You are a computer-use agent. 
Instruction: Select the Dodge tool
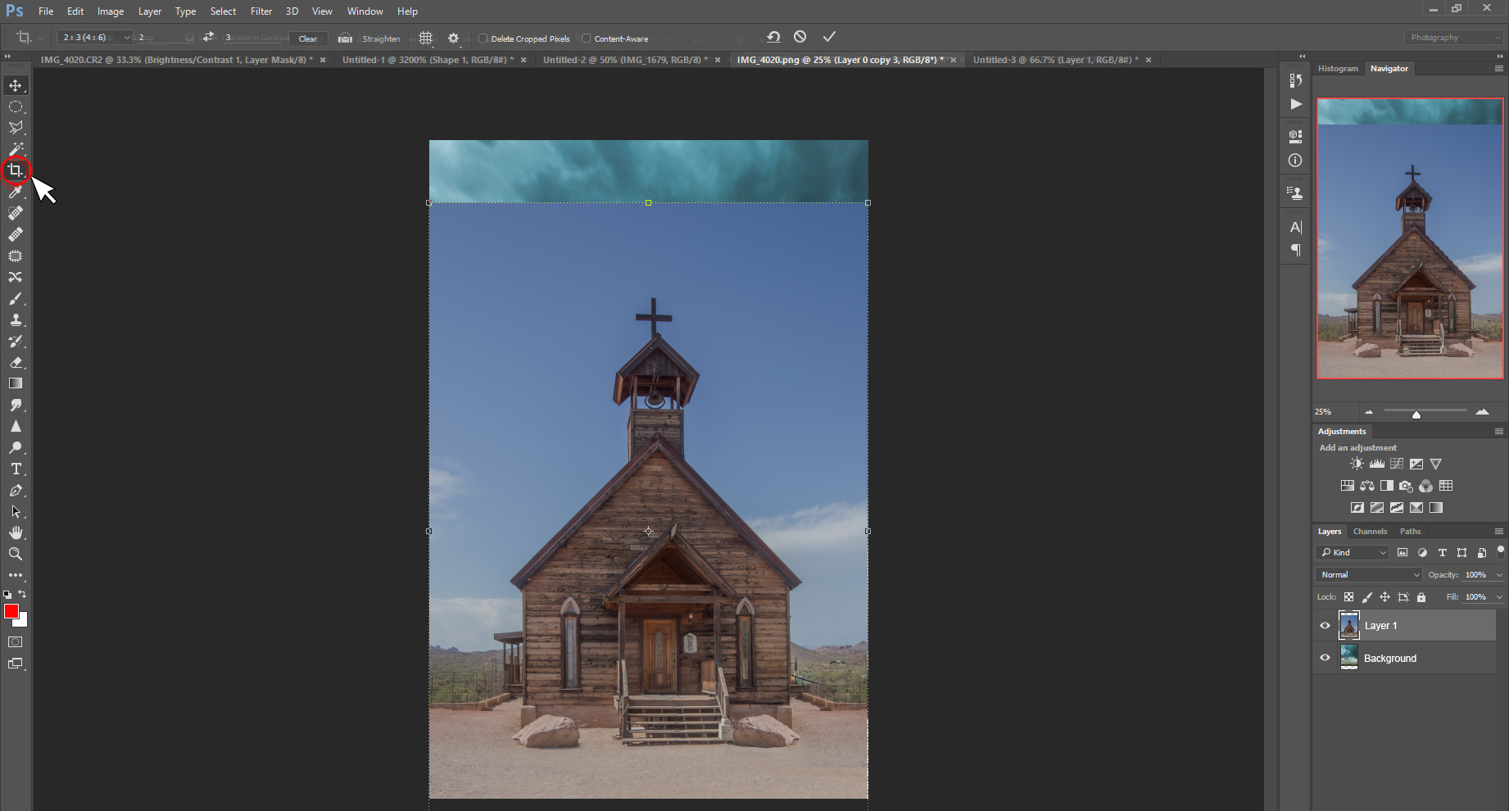(16, 447)
